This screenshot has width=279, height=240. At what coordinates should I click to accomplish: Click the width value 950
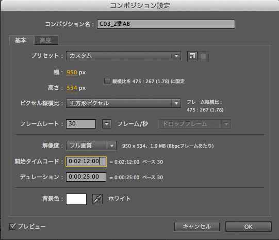pyautogui.click(x=72, y=72)
